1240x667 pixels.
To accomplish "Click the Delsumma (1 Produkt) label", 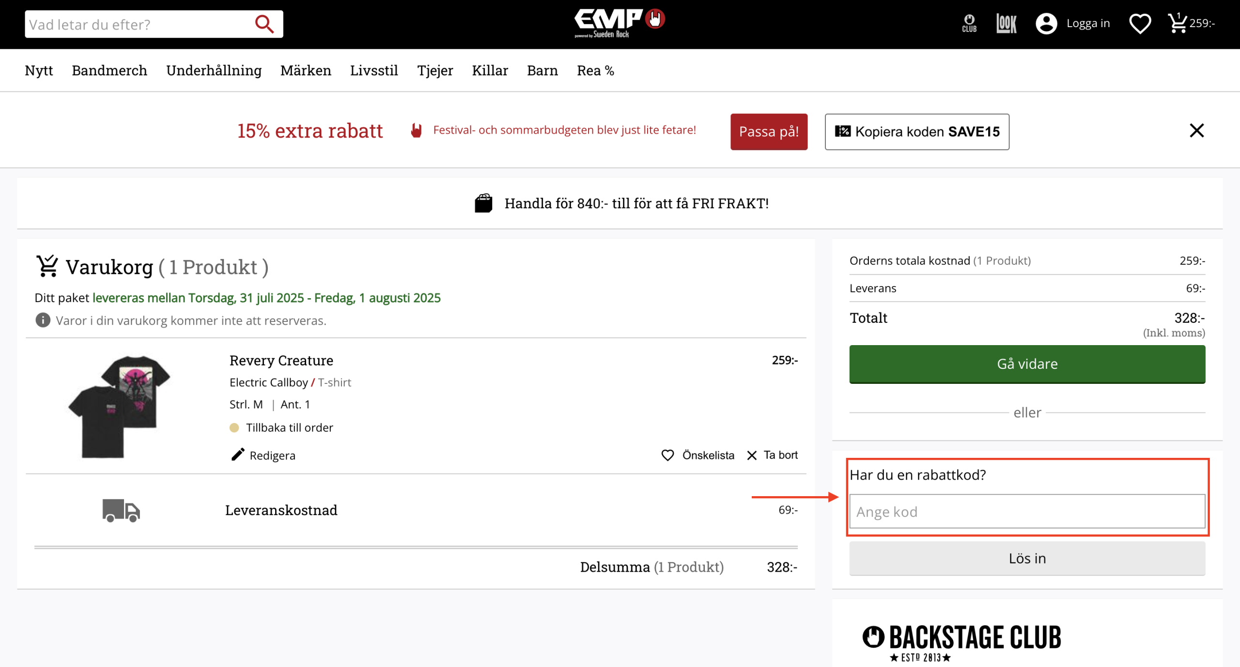I will [651, 567].
